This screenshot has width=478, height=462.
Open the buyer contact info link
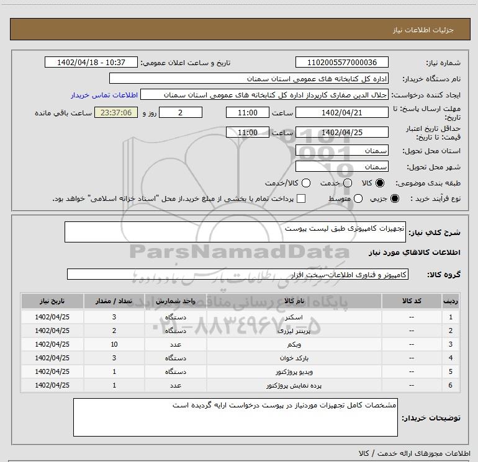click(x=104, y=95)
